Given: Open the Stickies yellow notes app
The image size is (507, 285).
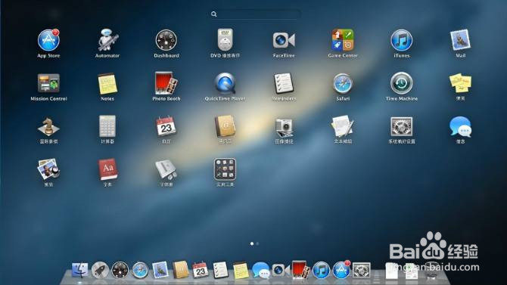Looking at the screenshot, I should (460, 83).
